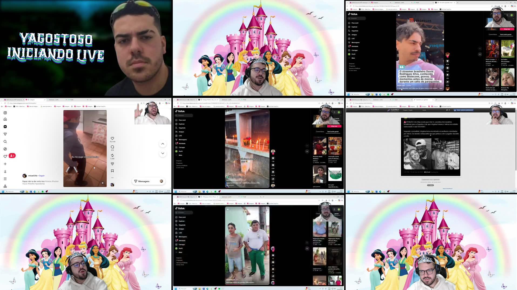Go to previous reel with the up chevron
Image resolution: width=517 pixels, height=290 pixels.
(163, 144)
